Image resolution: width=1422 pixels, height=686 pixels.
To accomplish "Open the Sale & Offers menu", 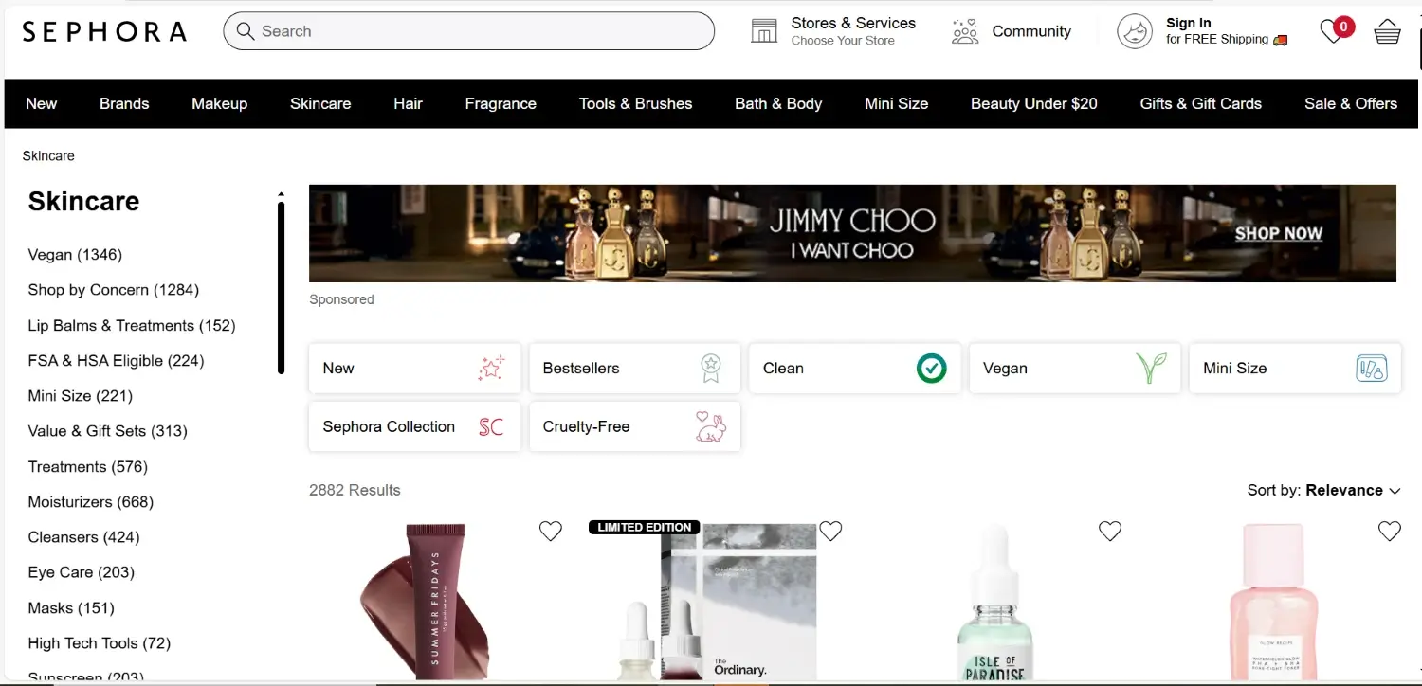I will point(1350,103).
